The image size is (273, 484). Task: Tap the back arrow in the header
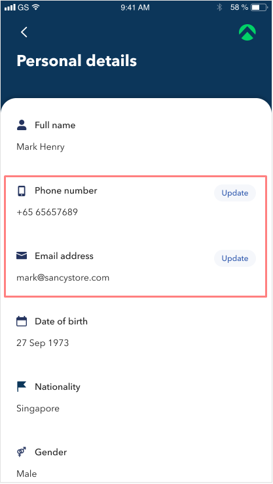click(24, 32)
